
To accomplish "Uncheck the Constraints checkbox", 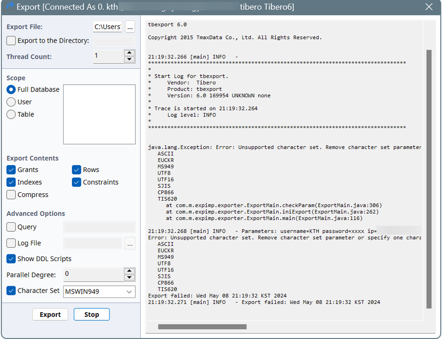I will point(76,182).
